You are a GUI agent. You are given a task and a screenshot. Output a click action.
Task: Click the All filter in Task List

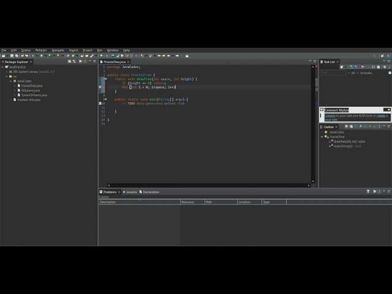[353, 73]
